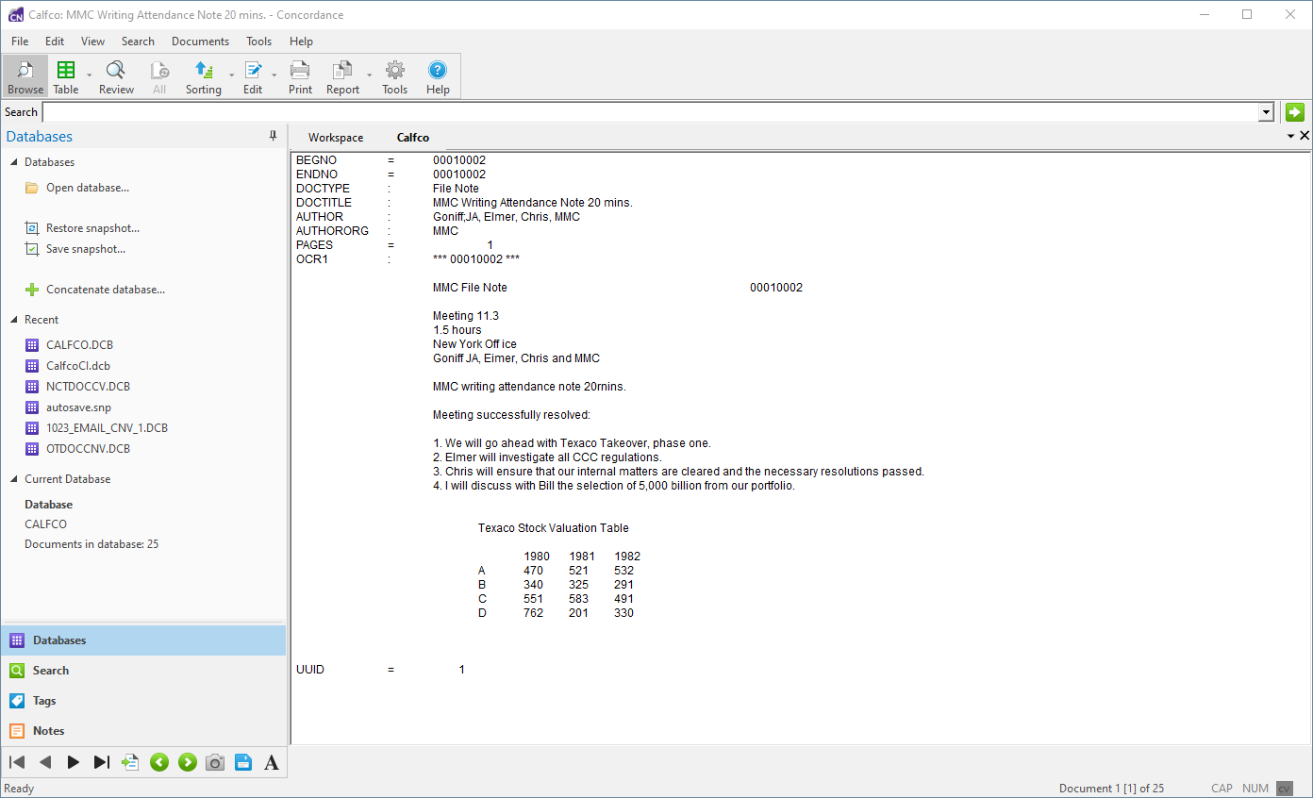Click 'Document 1 [1] of 25' status text
Screen dimensions: 1313x798
click(x=1111, y=789)
